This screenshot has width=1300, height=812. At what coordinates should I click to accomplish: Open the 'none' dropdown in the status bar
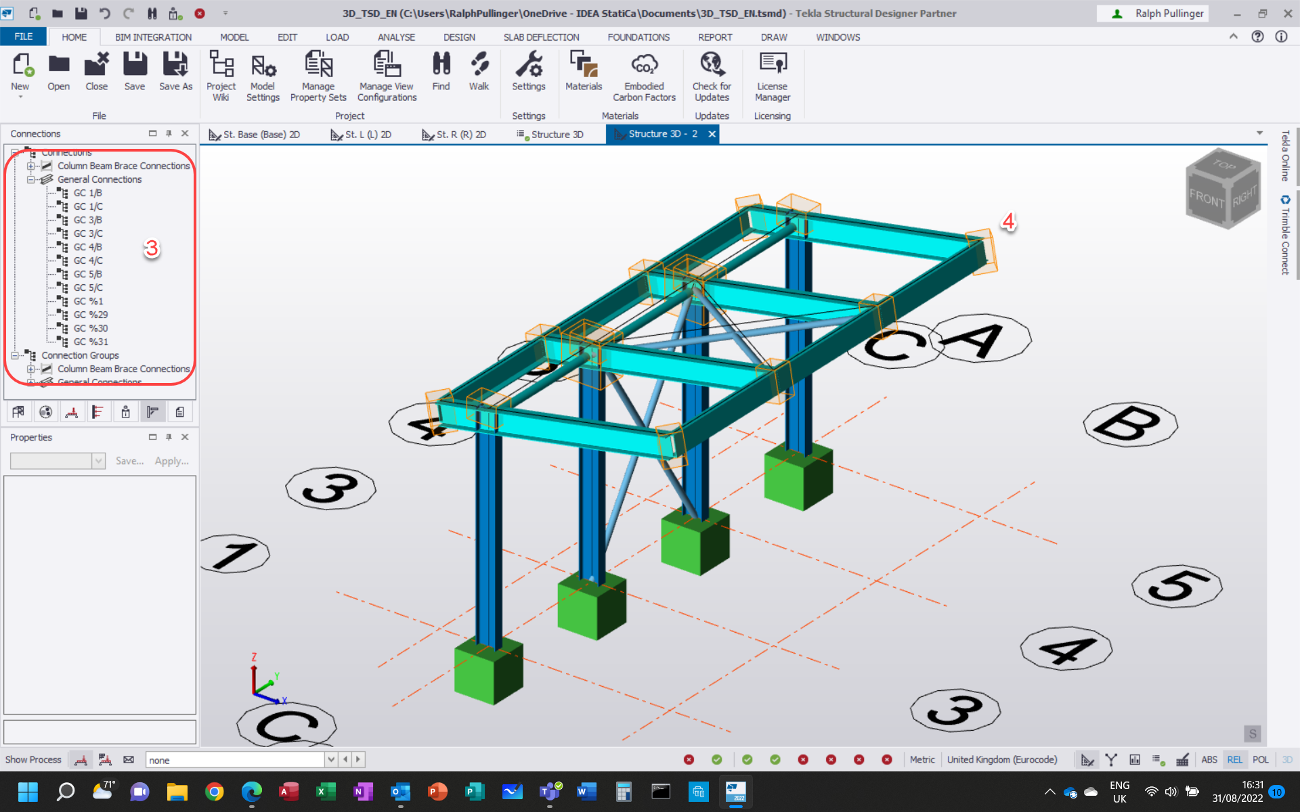[x=330, y=759]
